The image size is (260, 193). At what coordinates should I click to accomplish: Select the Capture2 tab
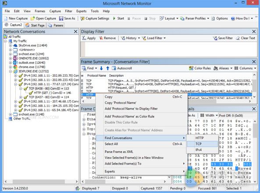(14, 25)
